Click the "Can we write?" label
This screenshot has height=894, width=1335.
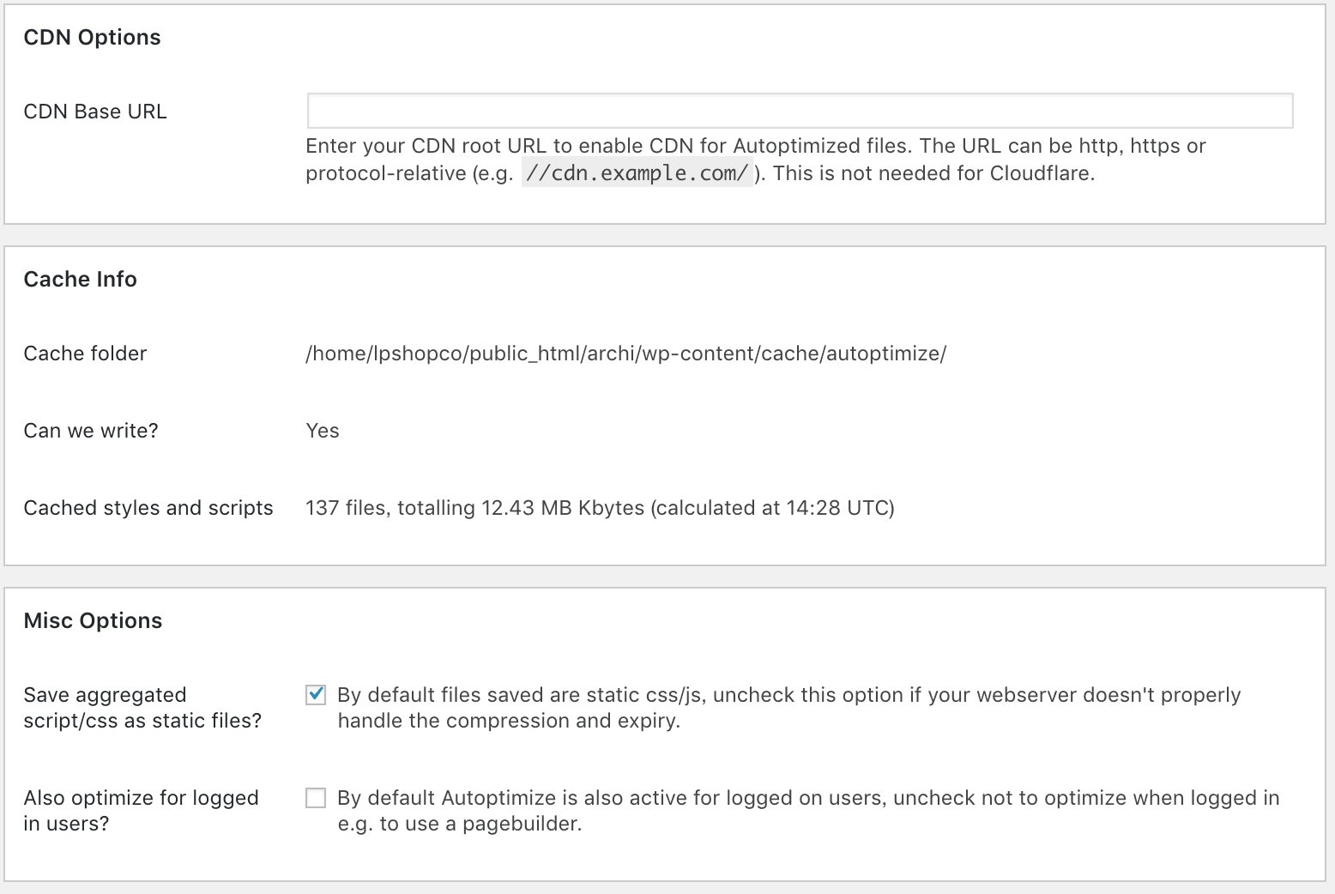tap(91, 431)
